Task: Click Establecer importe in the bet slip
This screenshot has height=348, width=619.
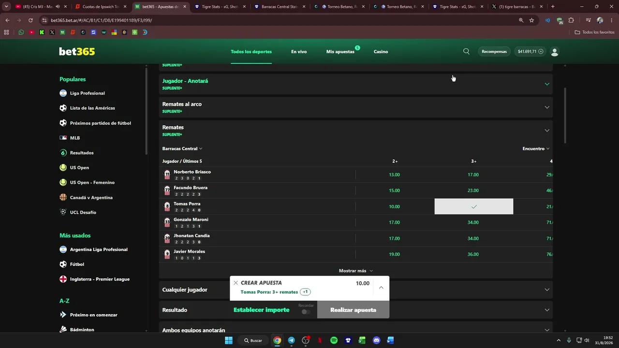Action: click(x=261, y=310)
